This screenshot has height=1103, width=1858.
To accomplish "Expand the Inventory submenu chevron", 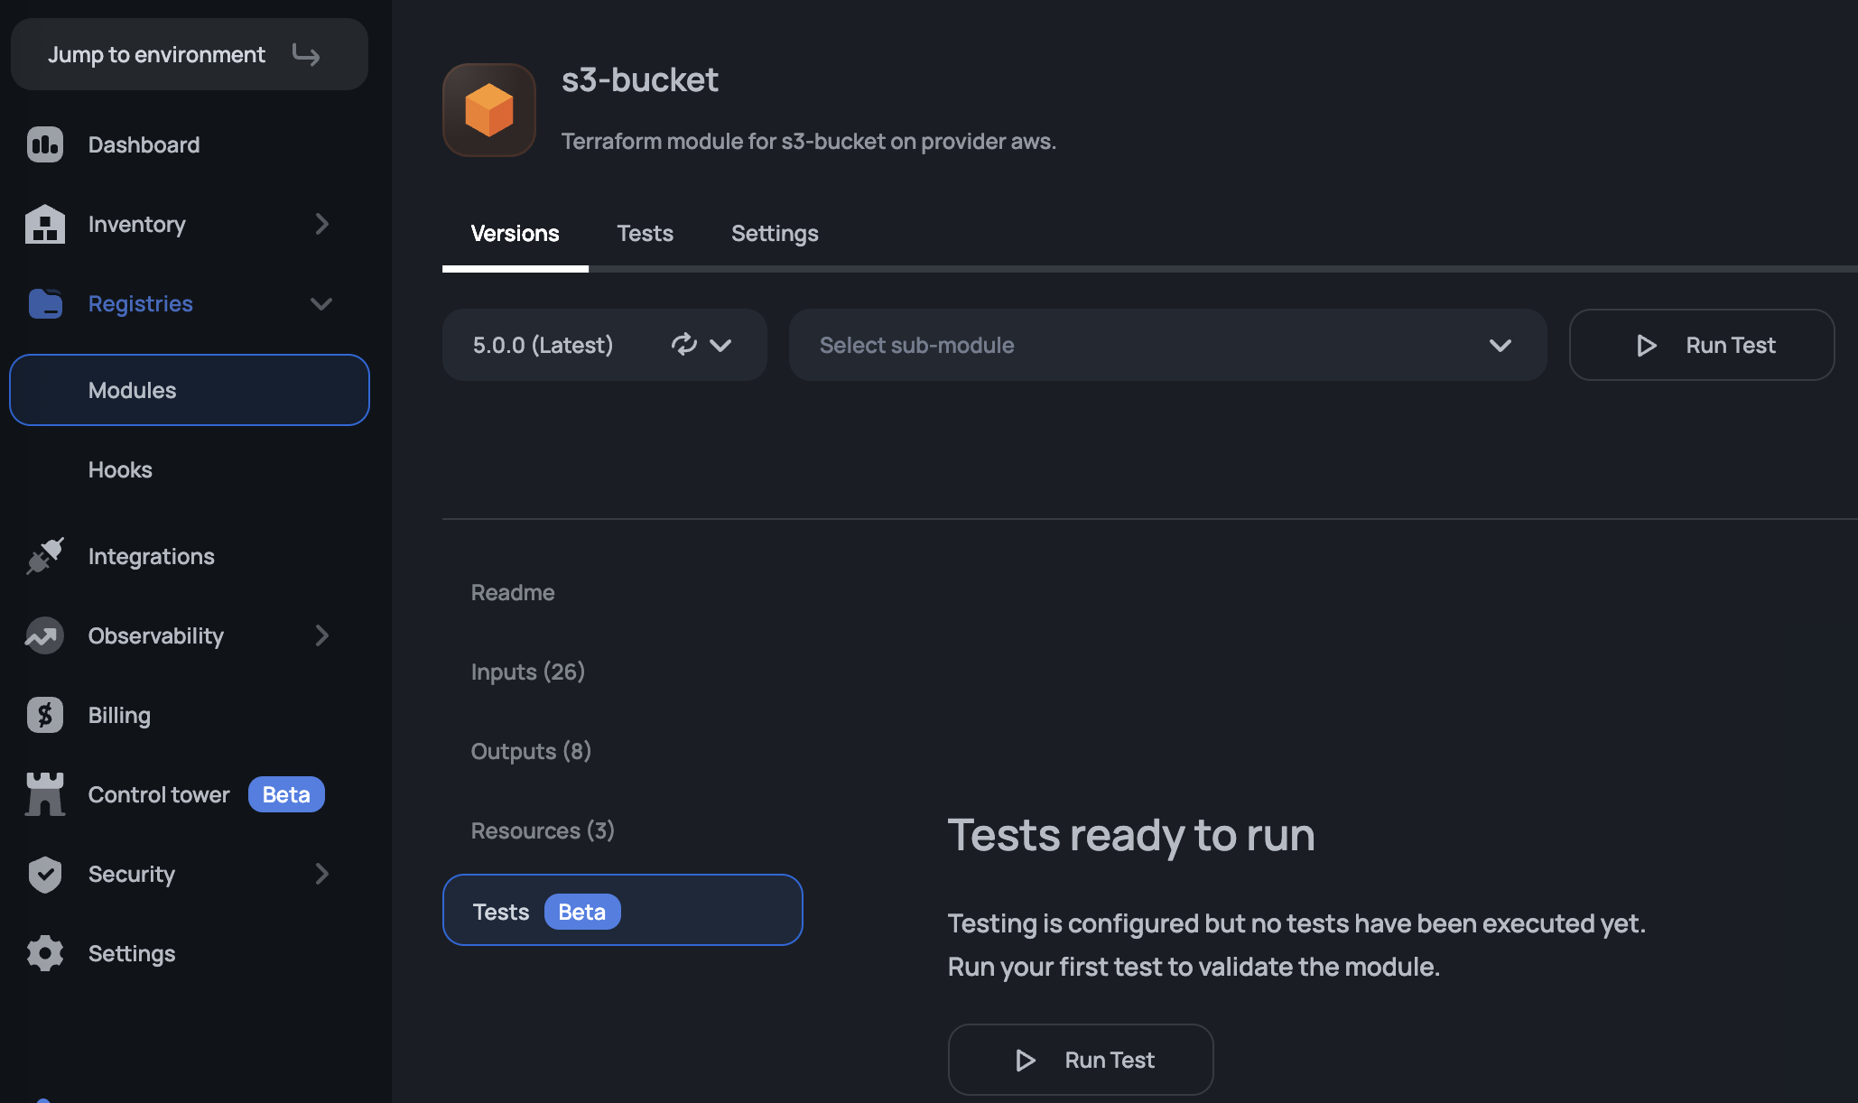I will click(321, 224).
